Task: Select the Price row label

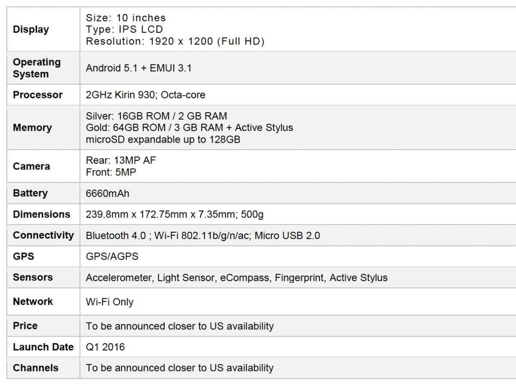Action: click(25, 326)
